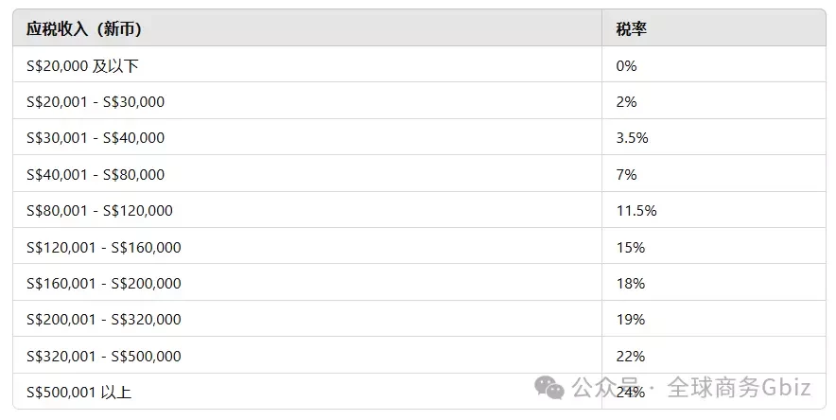Click the 全球商务Gbiz watermark text
Image resolution: width=836 pixels, height=420 pixels.
click(x=739, y=388)
